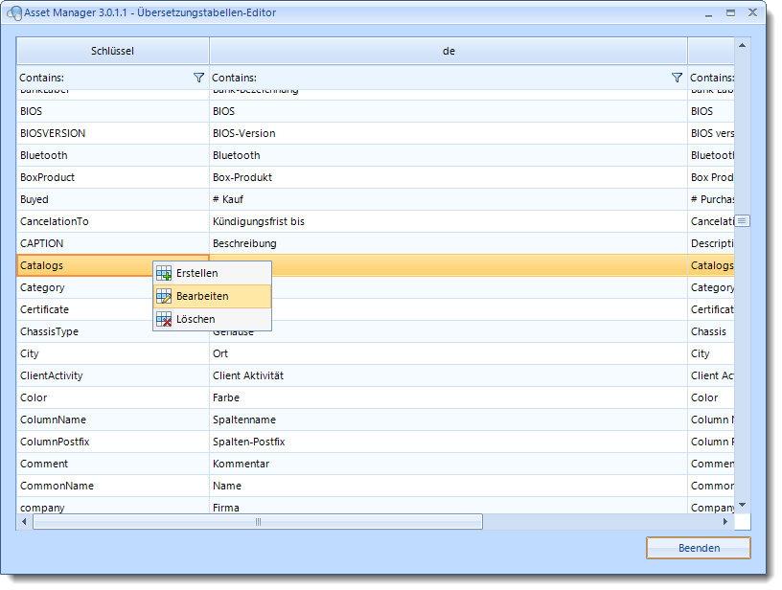This screenshot has height=590, width=782.
Task: Click the Asset Manager app icon in the title bar
Action: pyautogui.click(x=14, y=13)
